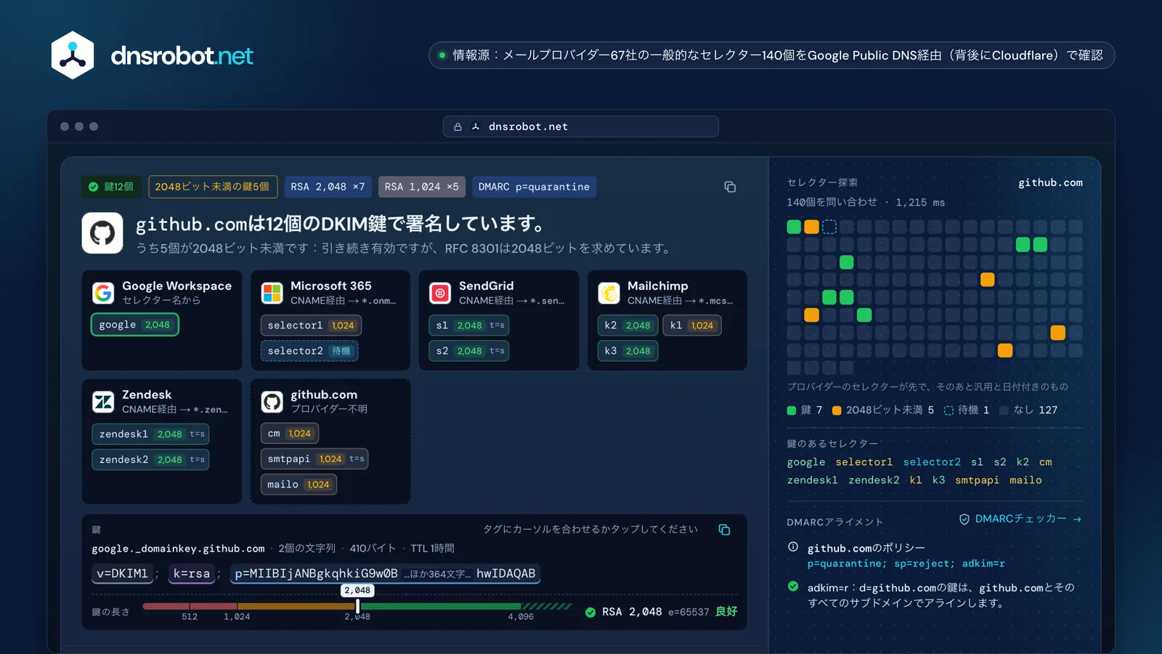Click the 2048ビット未満の鍵5個 warning badge
The width and height of the screenshot is (1162, 654).
212,187
